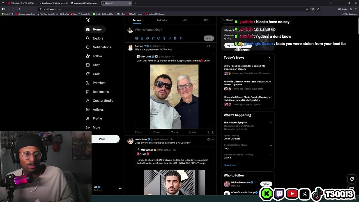
Task: Open Chat in the sidebar
Action: point(93,65)
